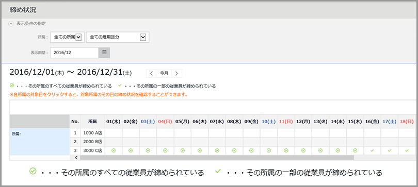Click the table scrollbar left arrow
This screenshot has height=187, width=418.
click(x=76, y=158)
